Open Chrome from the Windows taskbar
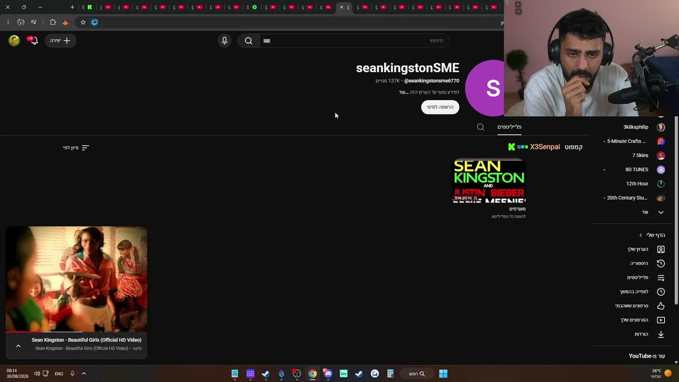Viewport: 679px width, 382px height. pos(312,374)
